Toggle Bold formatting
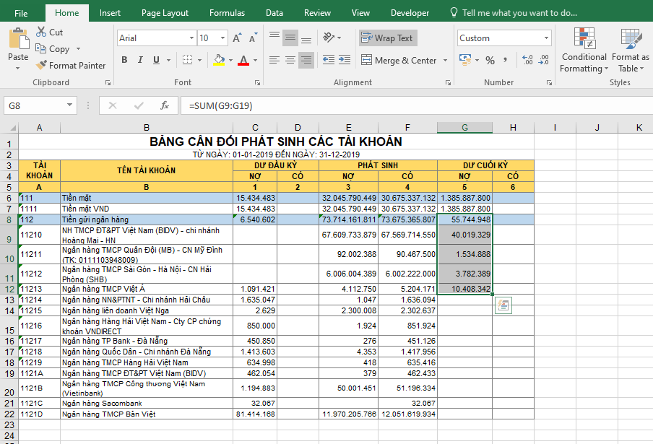 [x=124, y=60]
